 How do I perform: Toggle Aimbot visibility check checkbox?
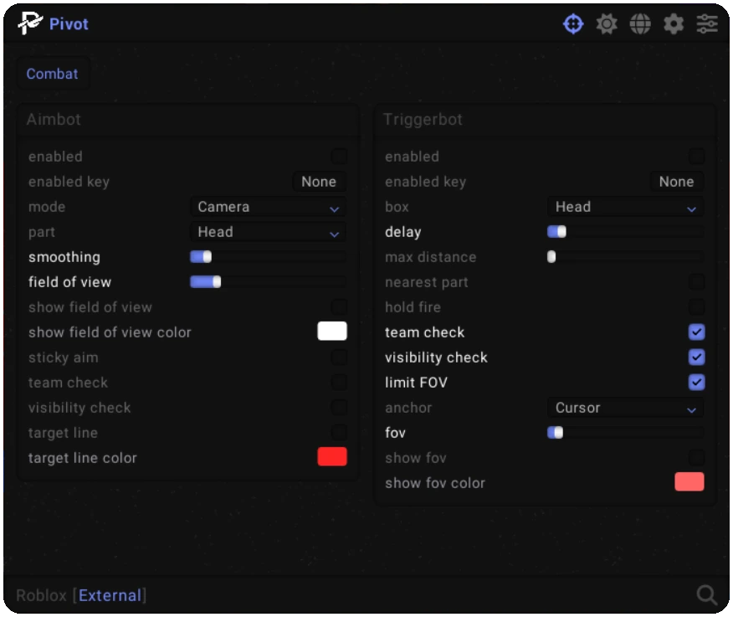pos(339,408)
